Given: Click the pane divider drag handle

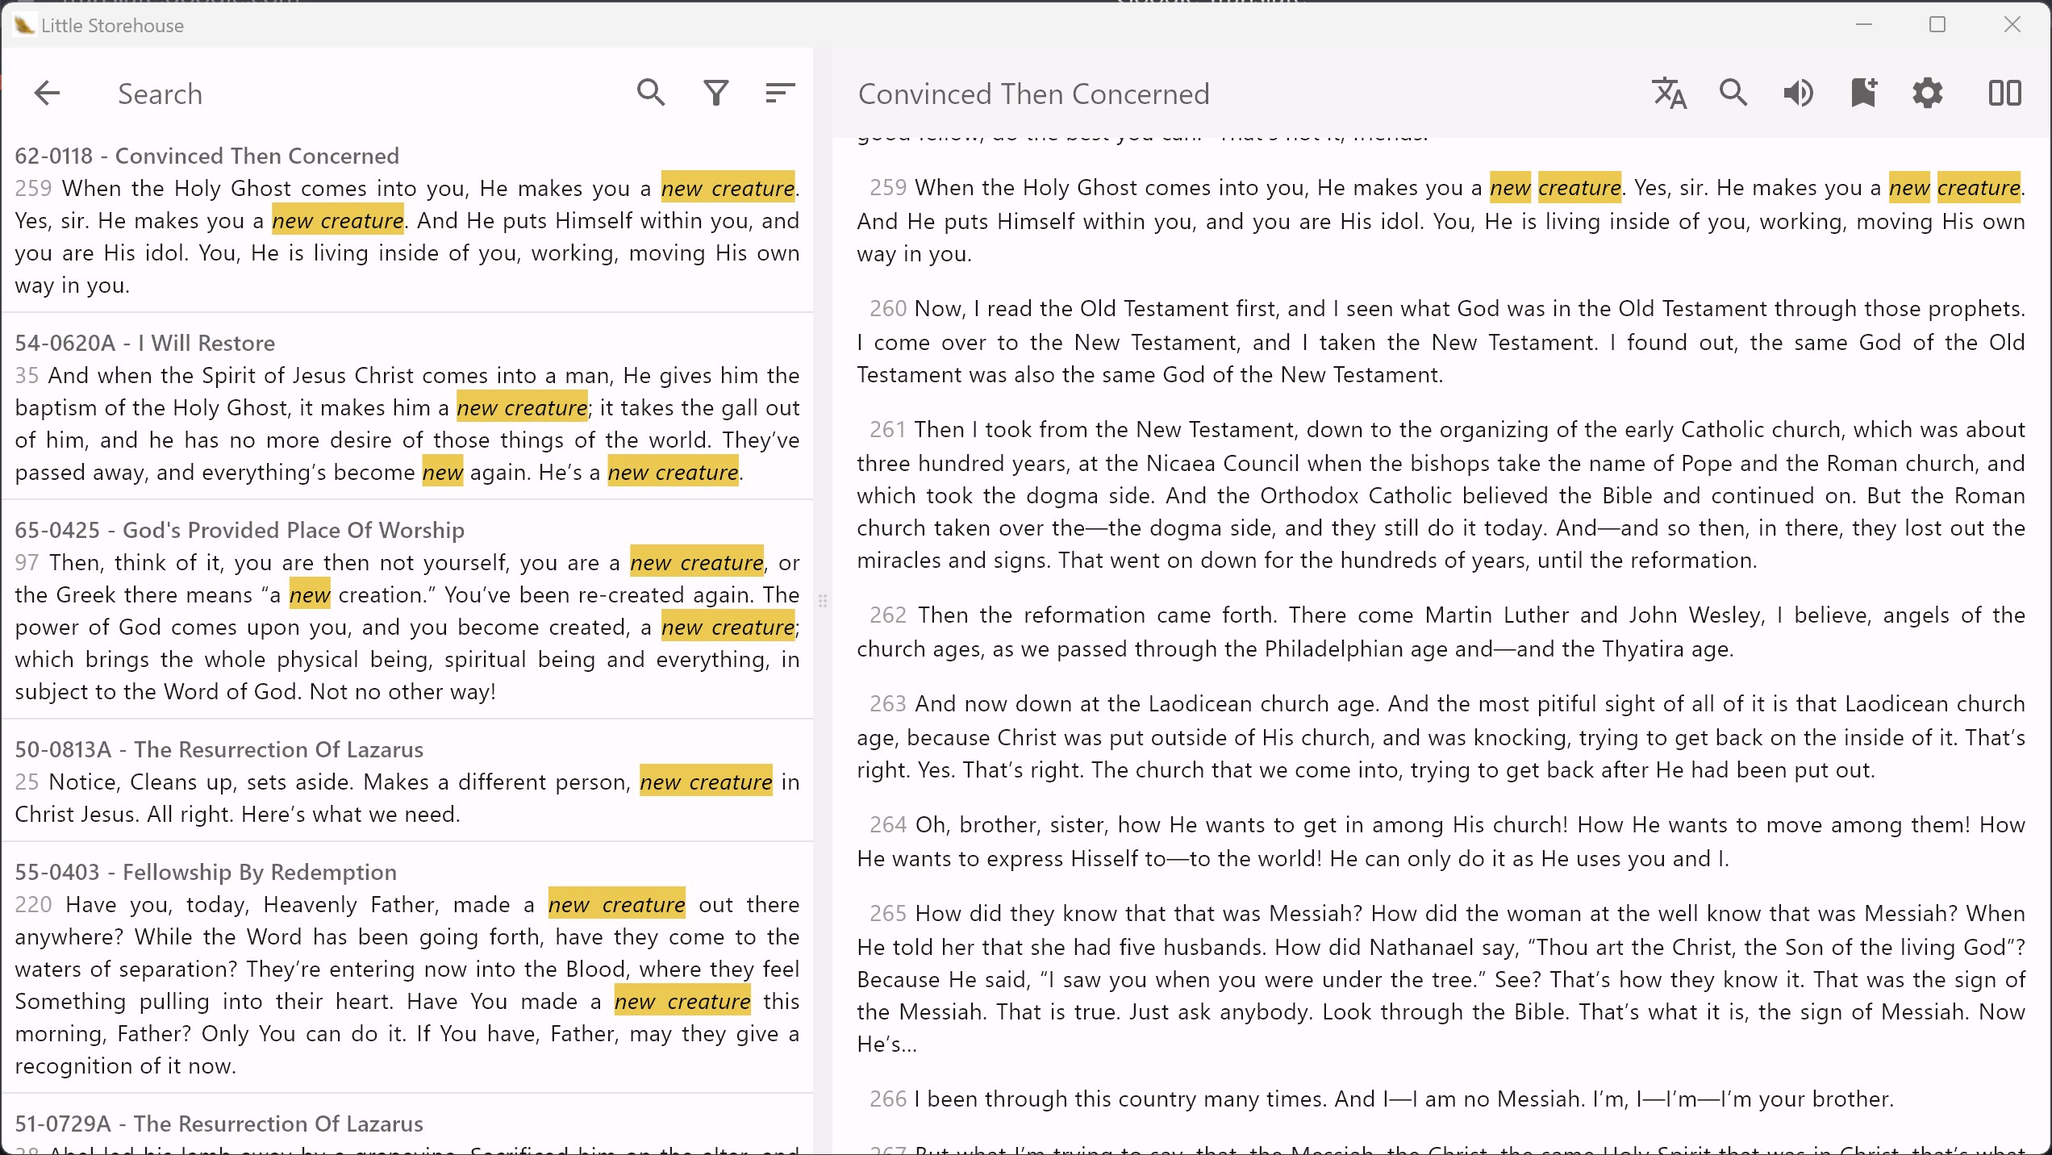Looking at the screenshot, I should 822,601.
